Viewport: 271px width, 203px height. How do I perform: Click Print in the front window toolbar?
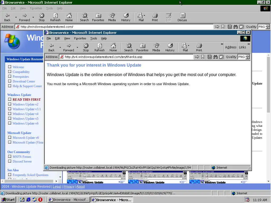pyautogui.click(x=199, y=48)
